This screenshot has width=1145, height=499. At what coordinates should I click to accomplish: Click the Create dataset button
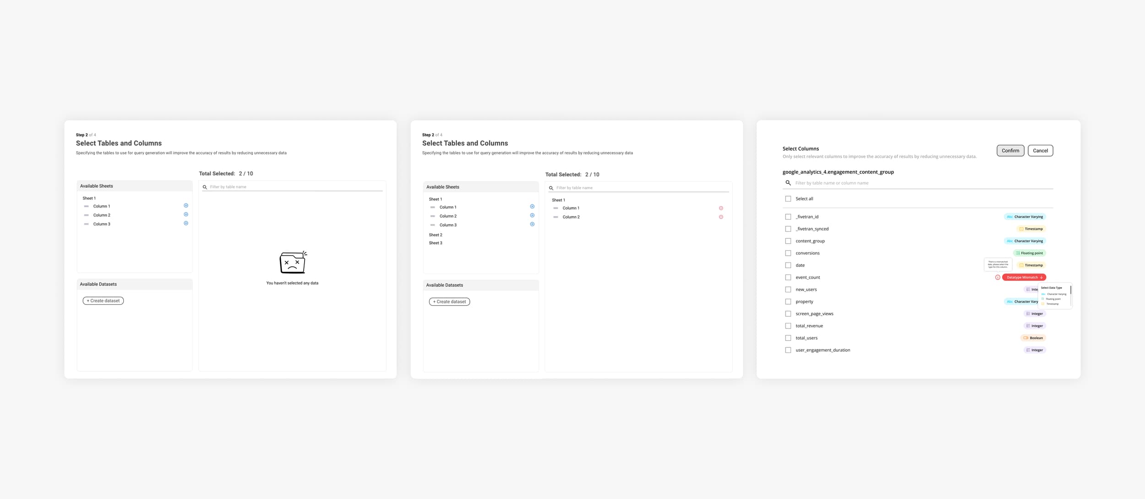103,301
